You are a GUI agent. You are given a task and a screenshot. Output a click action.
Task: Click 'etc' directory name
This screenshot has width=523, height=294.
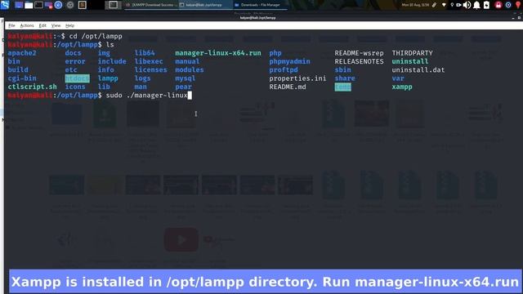71,69
